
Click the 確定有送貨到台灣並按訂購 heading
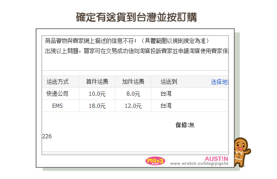[x=136, y=17]
